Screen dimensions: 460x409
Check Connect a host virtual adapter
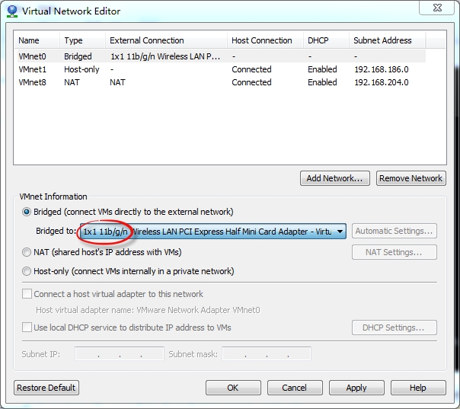coord(27,294)
